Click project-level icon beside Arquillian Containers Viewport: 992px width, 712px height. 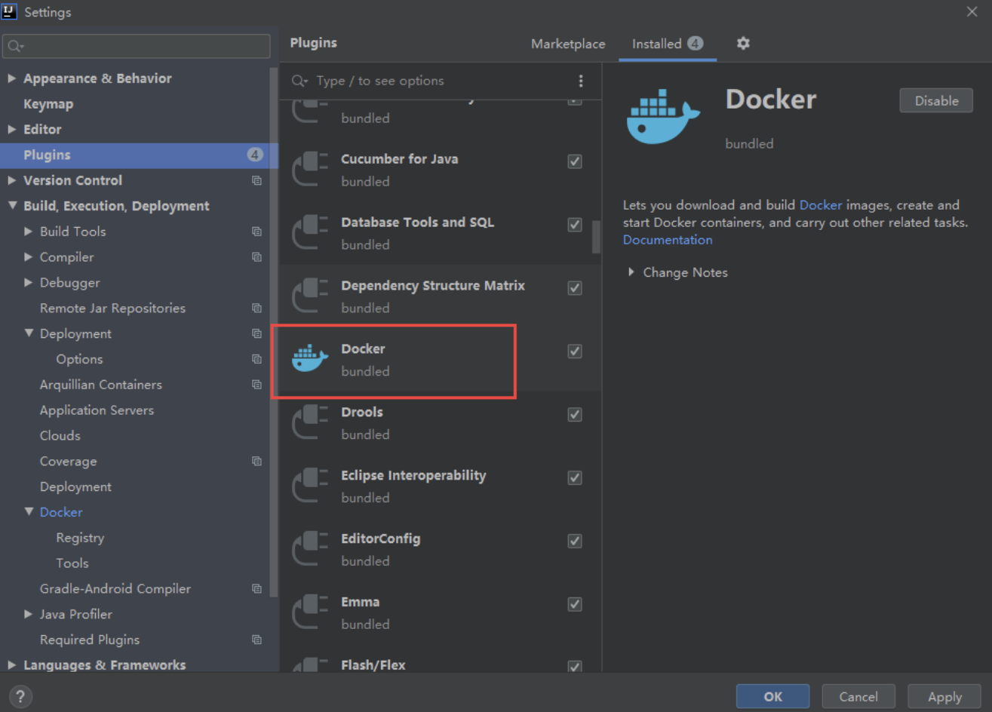256,385
